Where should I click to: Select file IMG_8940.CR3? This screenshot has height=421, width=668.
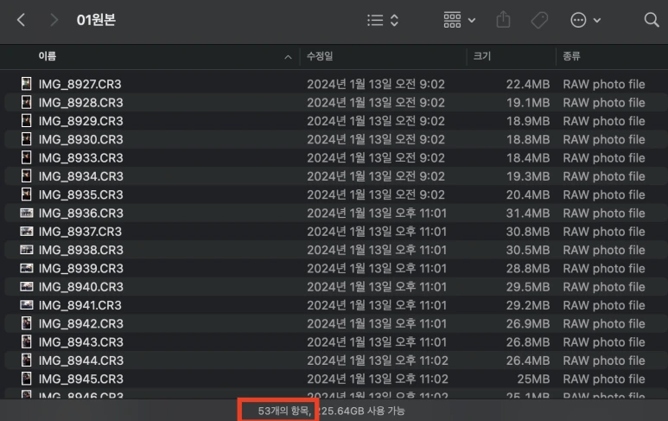pyautogui.click(x=81, y=287)
